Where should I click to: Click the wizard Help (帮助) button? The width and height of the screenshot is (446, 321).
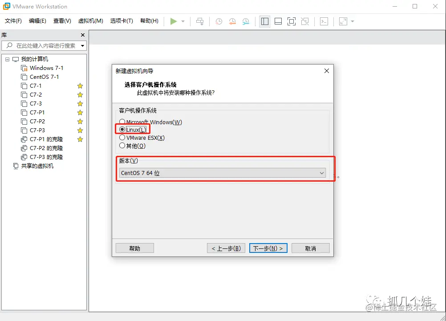[x=135, y=248]
